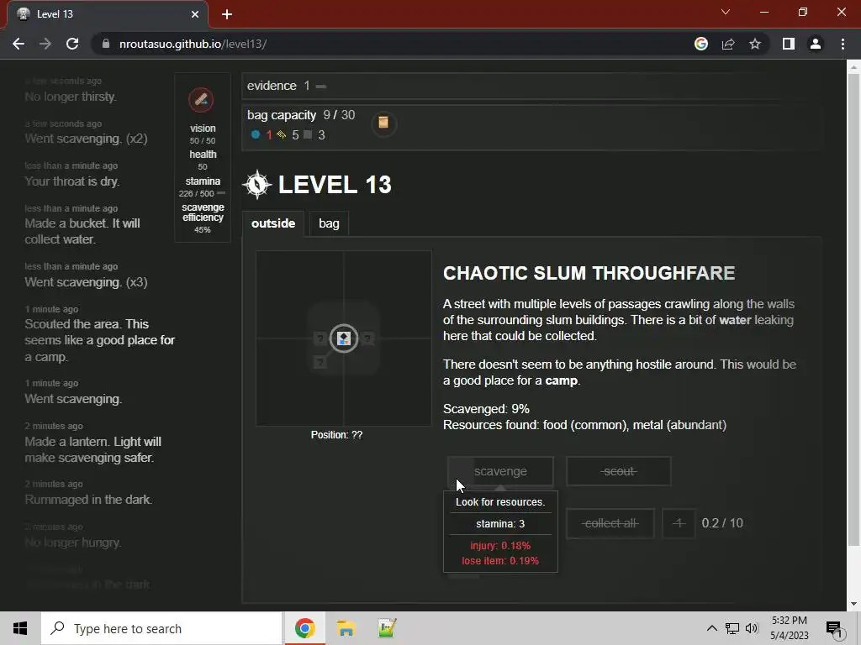
Task: Close the Level 13 browser tab
Action: click(x=195, y=14)
